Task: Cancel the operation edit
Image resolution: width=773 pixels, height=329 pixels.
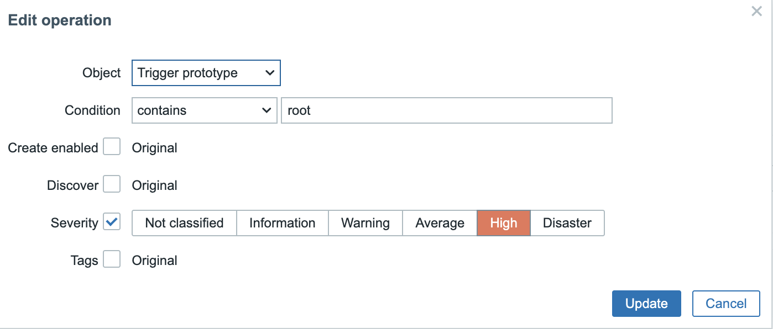Action: [x=726, y=304]
